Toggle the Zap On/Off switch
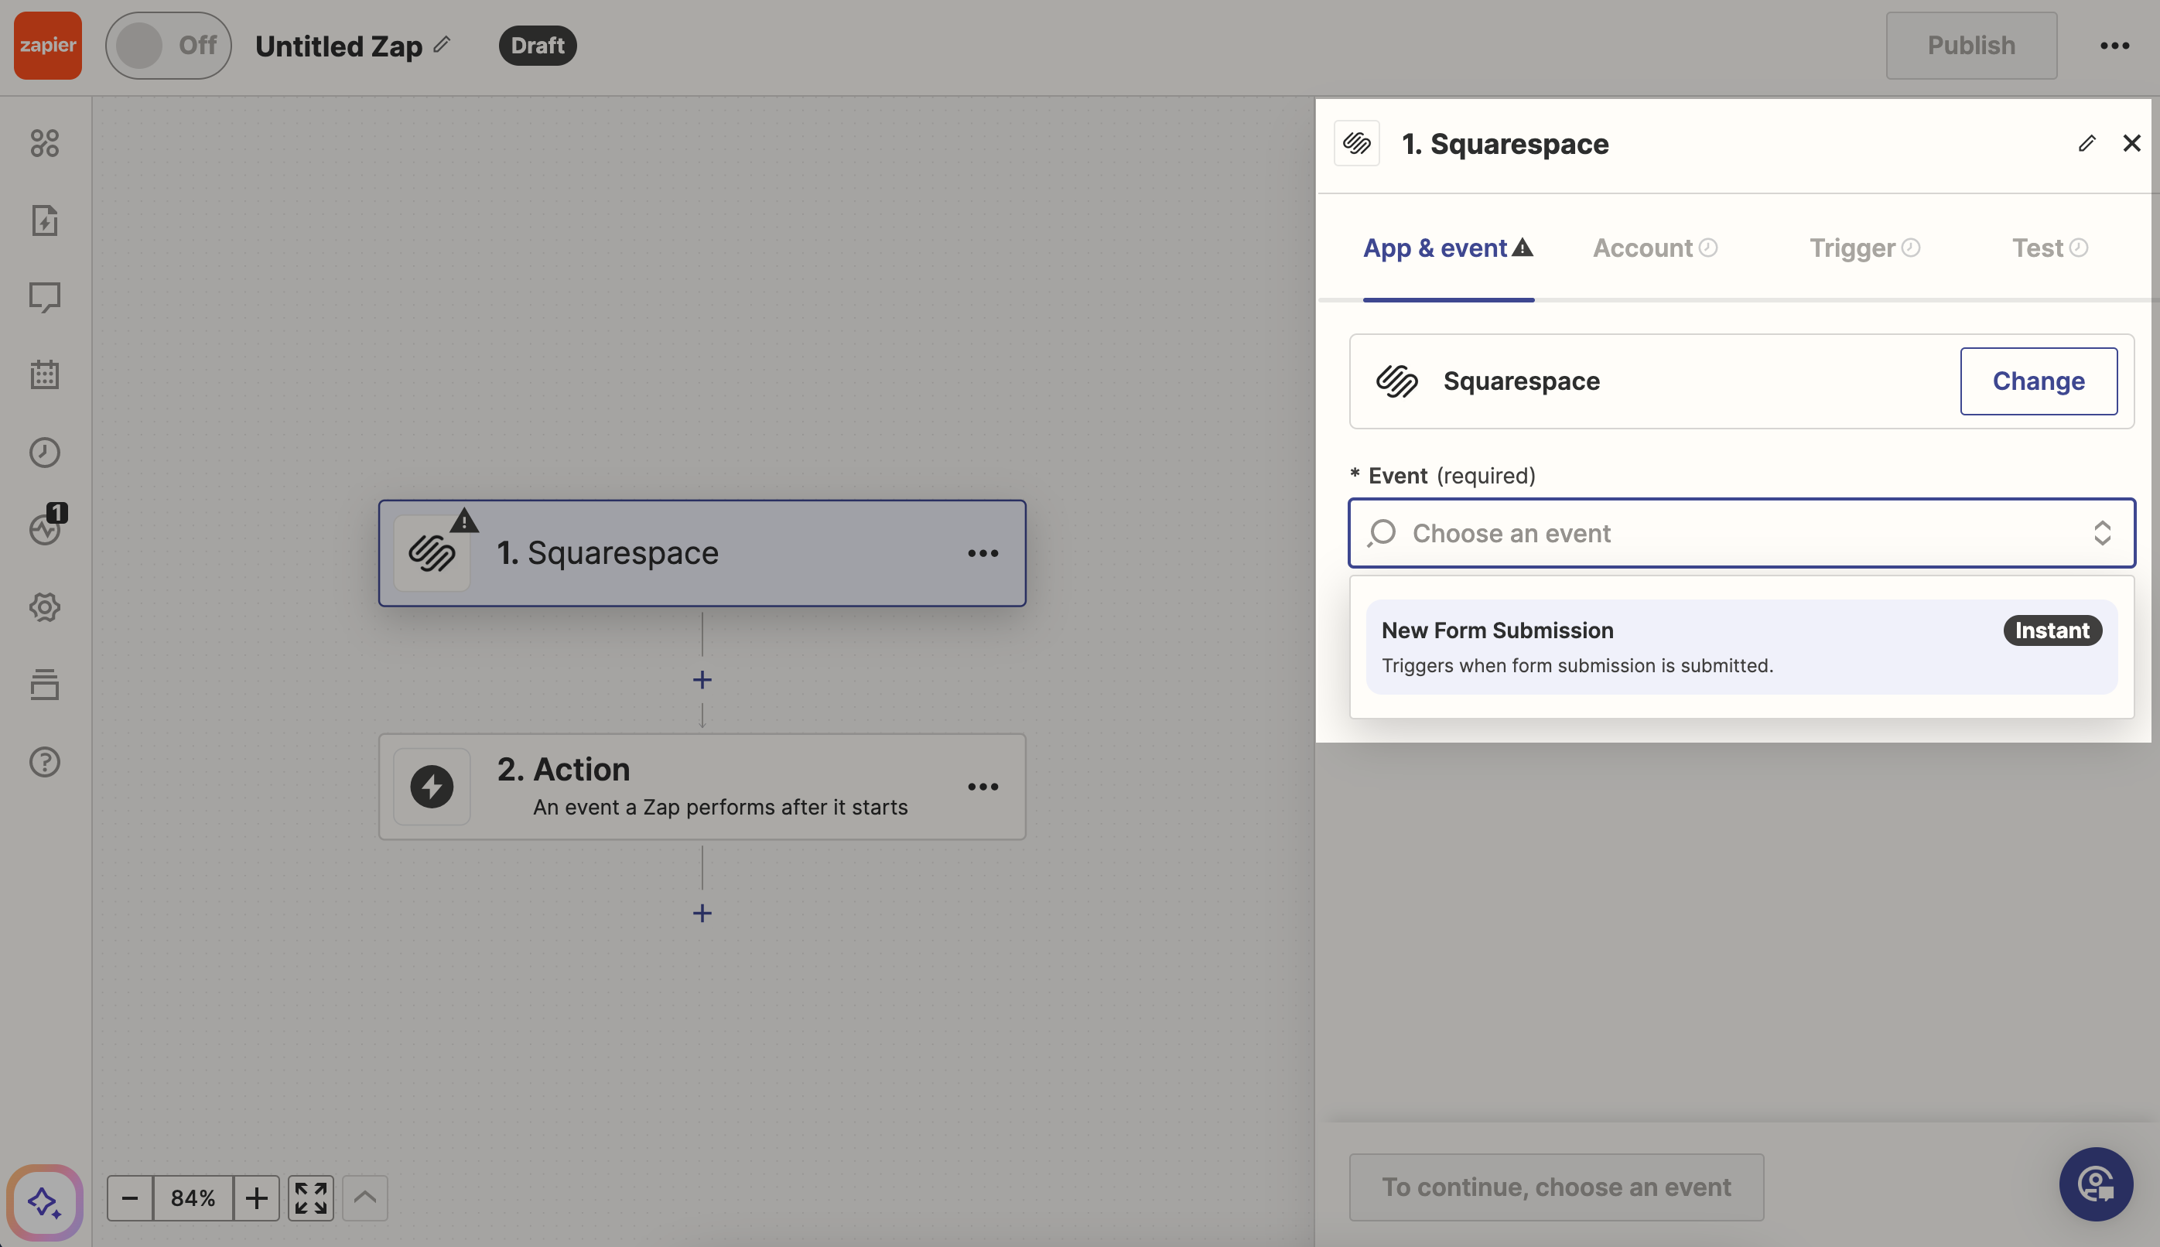Viewport: 2160px width, 1247px height. [x=169, y=46]
